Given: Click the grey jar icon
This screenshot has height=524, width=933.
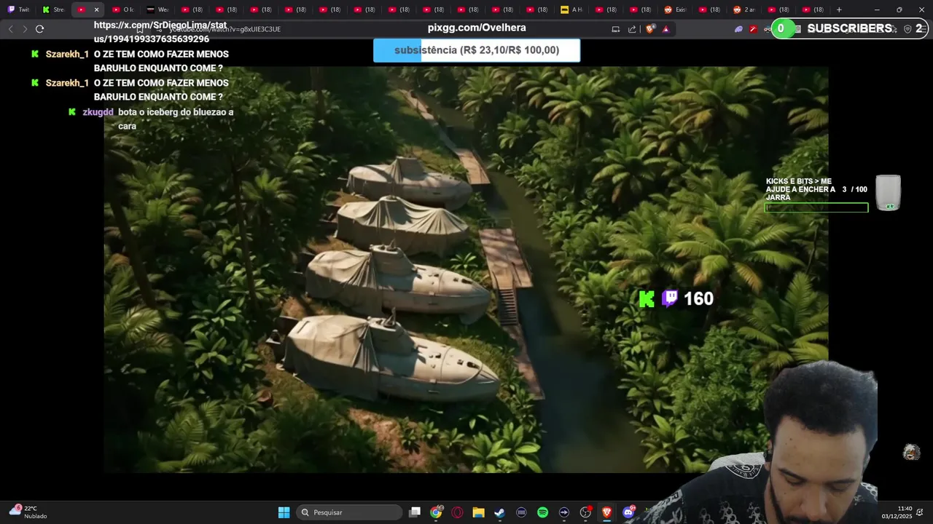Looking at the screenshot, I should pos(889,193).
